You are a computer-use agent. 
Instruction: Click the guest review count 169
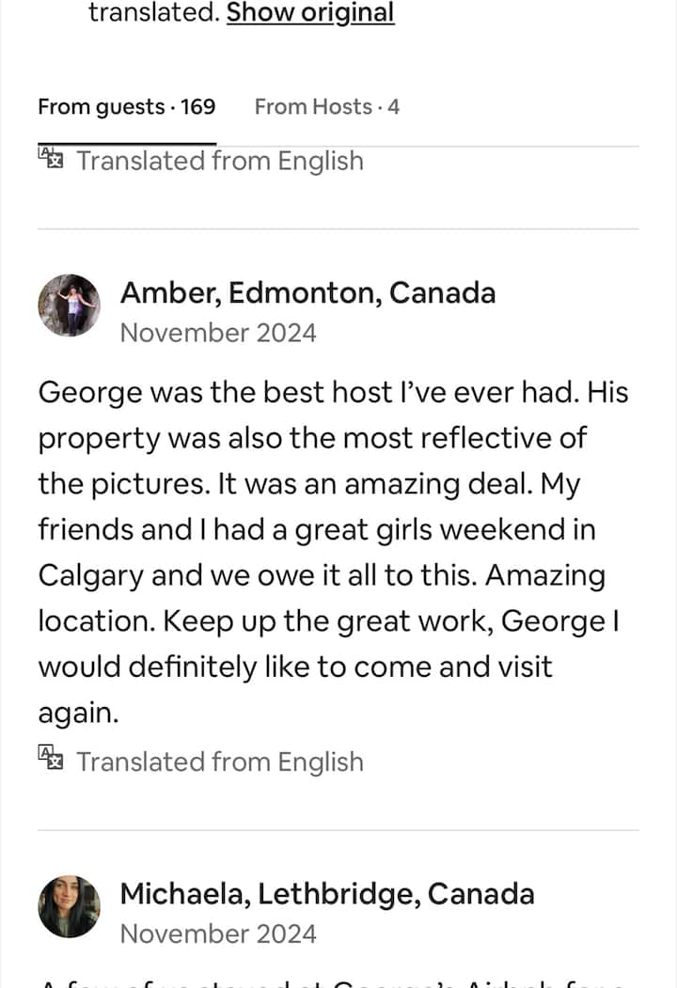[x=198, y=107]
